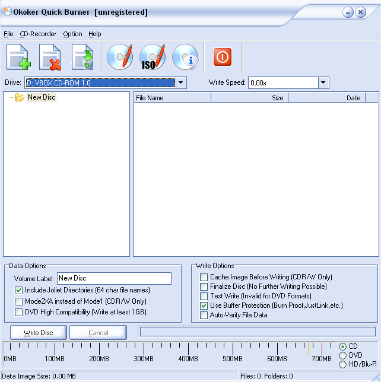381x382 pixels.
Task: Sort by the File Name column header
Action: 172,98
